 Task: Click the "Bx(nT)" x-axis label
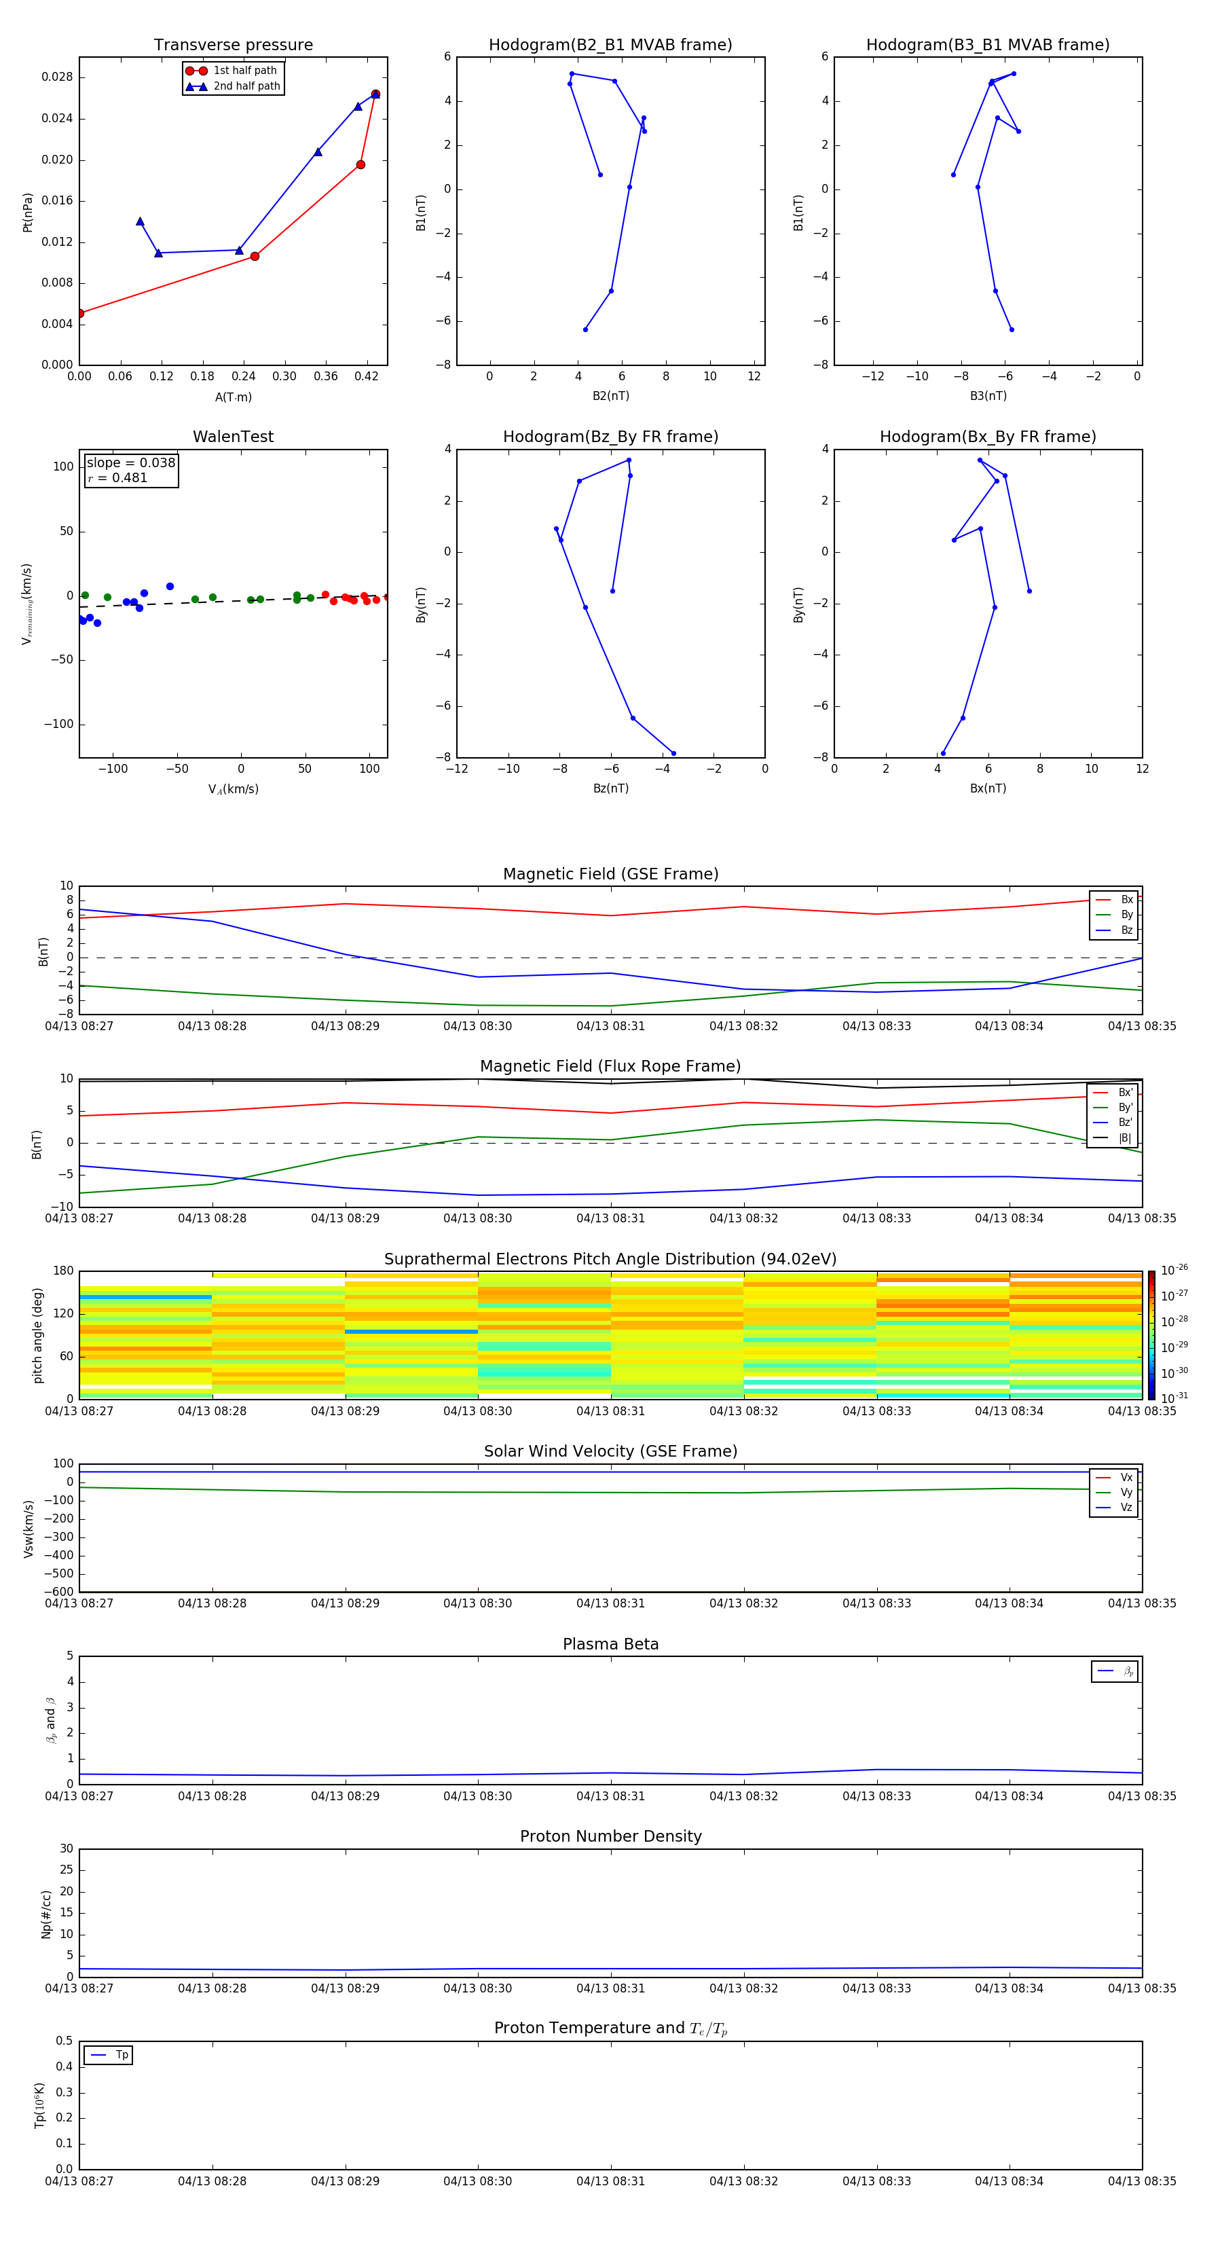coord(988,788)
